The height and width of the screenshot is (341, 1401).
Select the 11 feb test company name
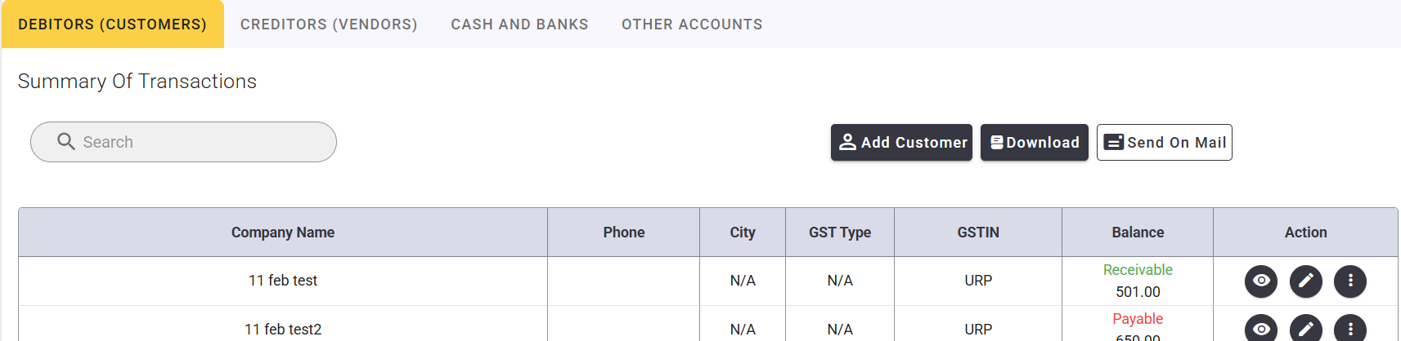coord(283,281)
